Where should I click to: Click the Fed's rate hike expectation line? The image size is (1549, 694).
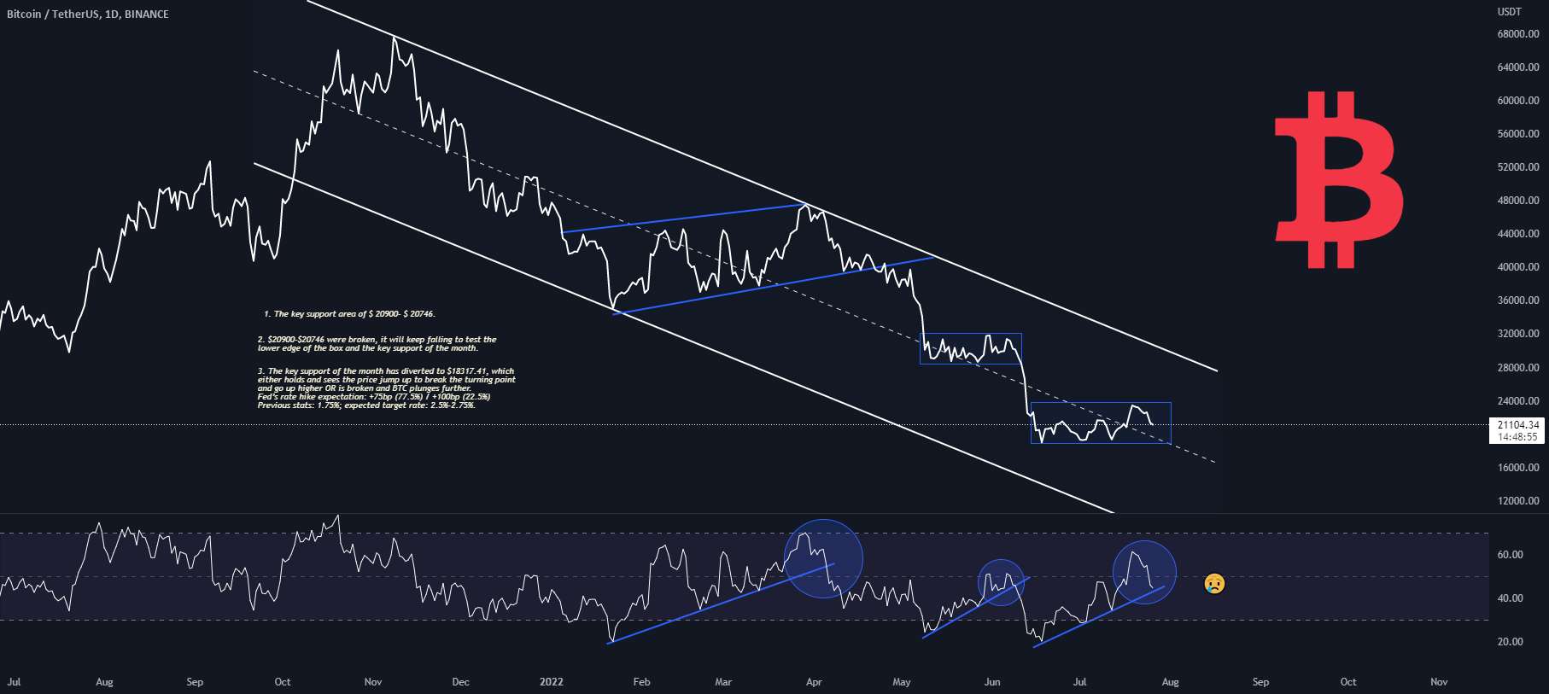point(374,397)
